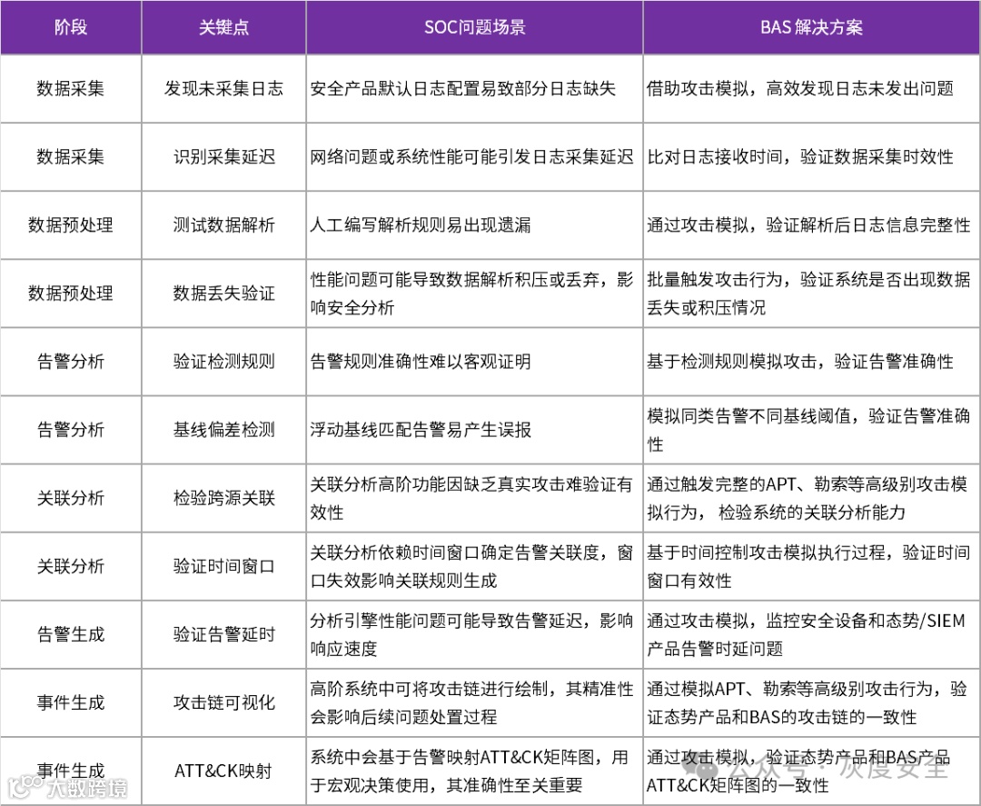Screen dimensions: 981x806
Task: Select the 验证检测规则 cell
Action: coord(224,362)
